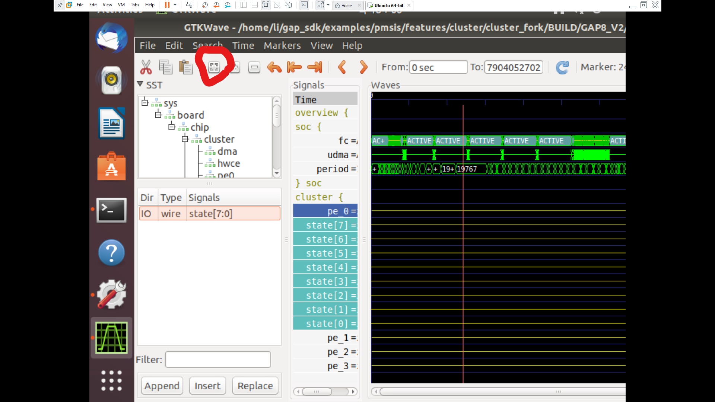Select the cluster tree item
This screenshot has height=402, width=715.
219,139
